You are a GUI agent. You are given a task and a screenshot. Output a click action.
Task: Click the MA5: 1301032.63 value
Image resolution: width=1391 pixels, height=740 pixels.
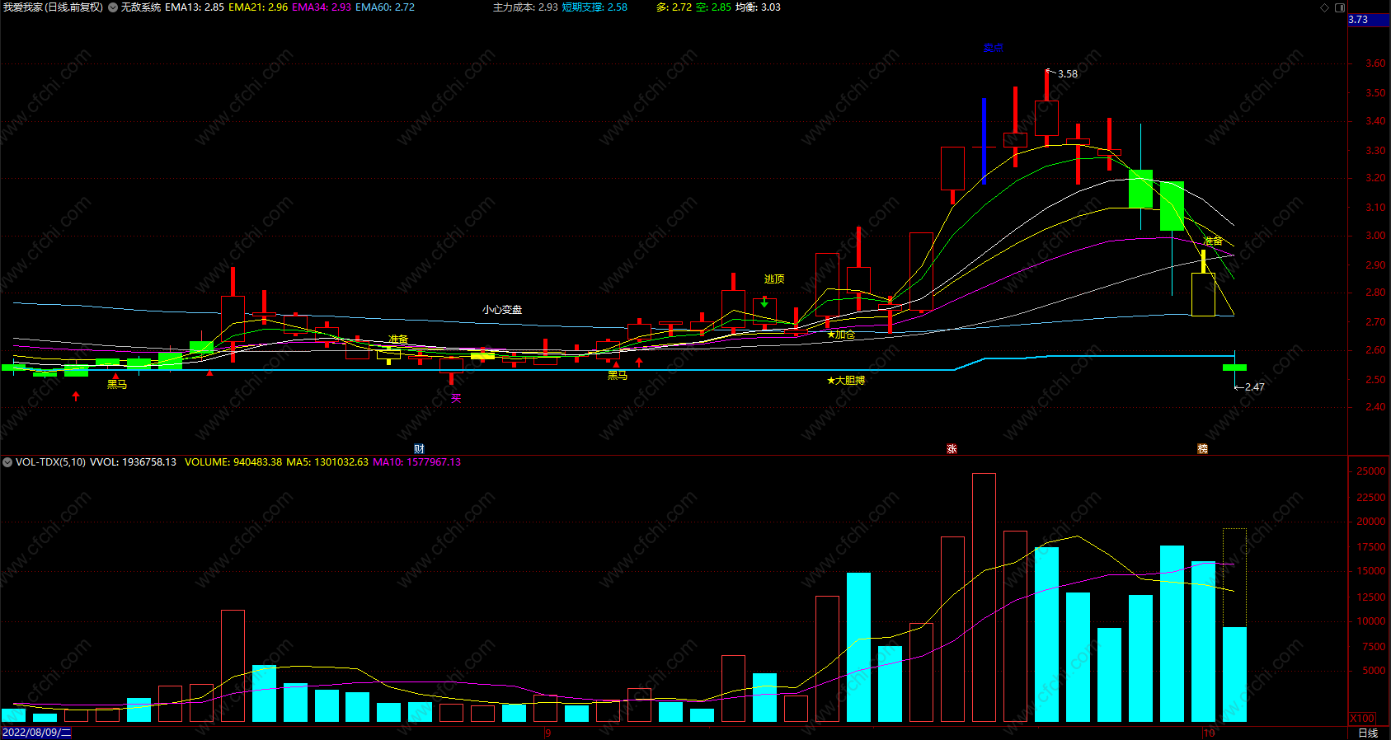(x=327, y=462)
